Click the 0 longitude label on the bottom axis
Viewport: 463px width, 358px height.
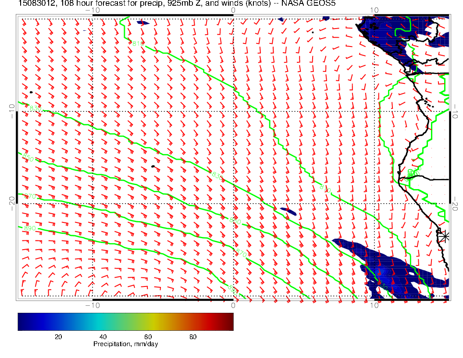pyautogui.click(x=233, y=305)
